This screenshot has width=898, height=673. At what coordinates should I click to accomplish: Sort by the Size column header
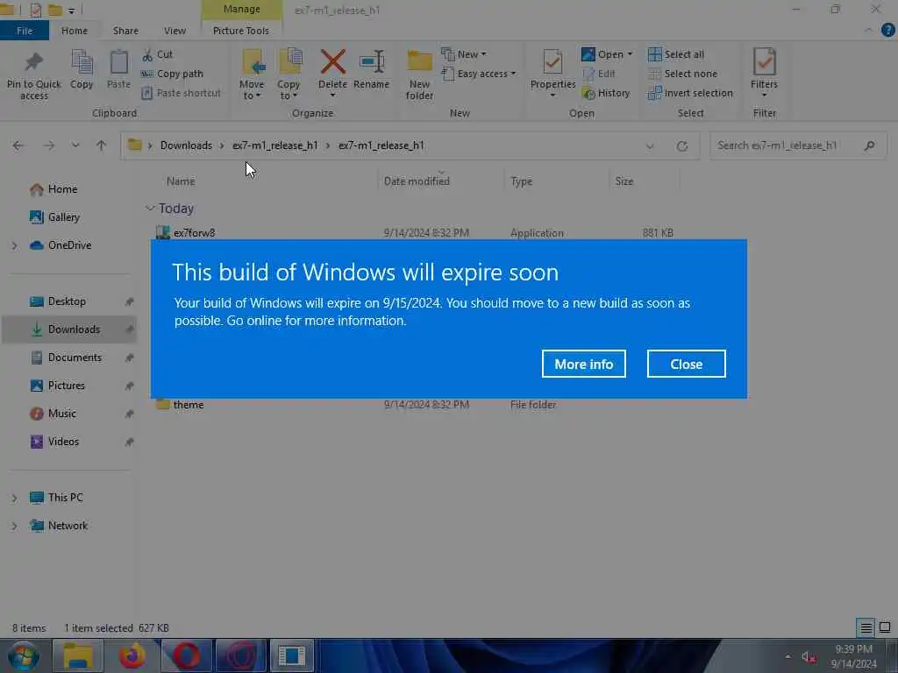(624, 181)
